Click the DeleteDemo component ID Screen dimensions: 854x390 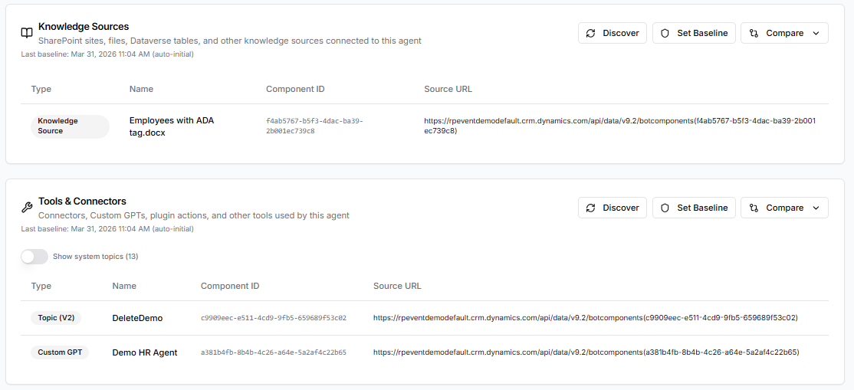click(274, 318)
